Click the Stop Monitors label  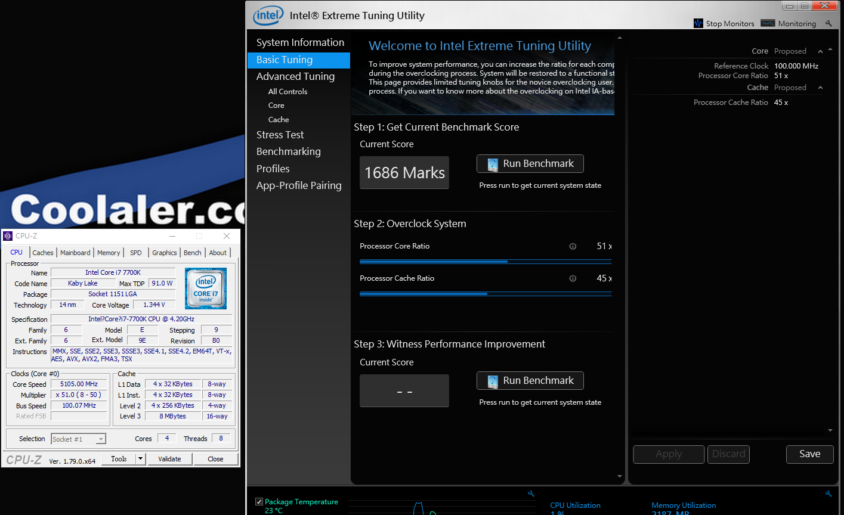730,24
